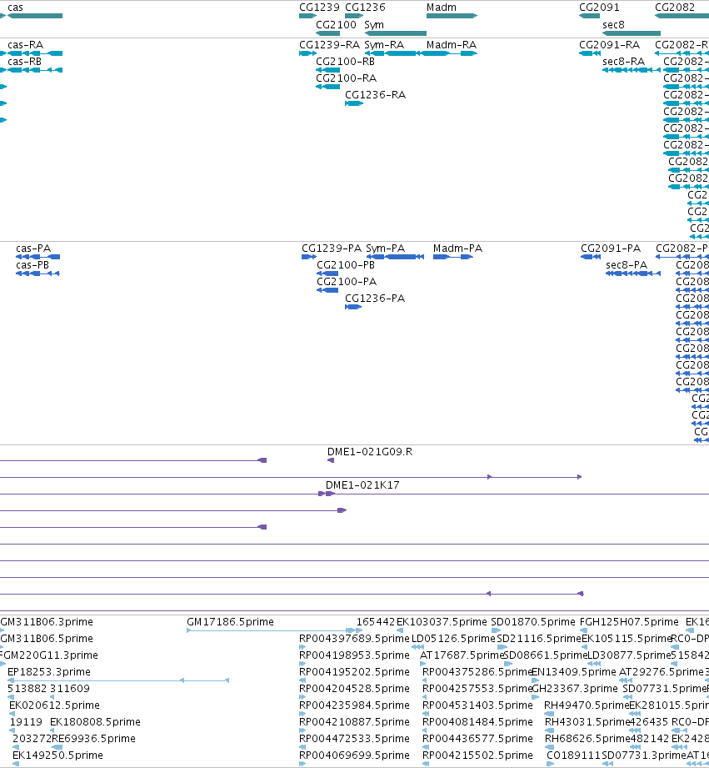
Task: Click the RP004375286.5prime EST label
Action: click(x=477, y=672)
